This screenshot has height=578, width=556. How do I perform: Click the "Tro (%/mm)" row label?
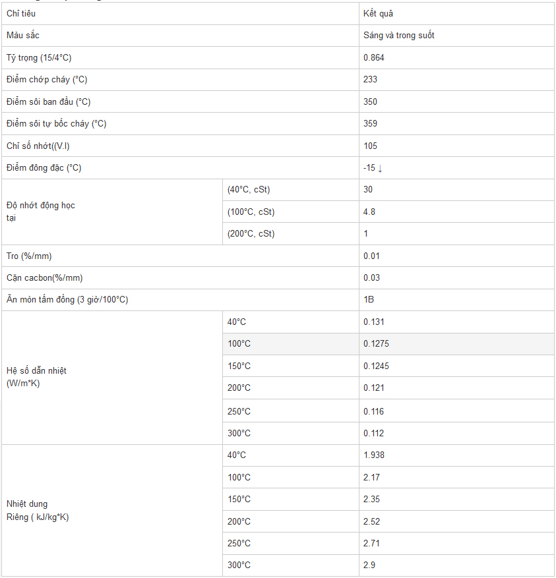coord(29,256)
